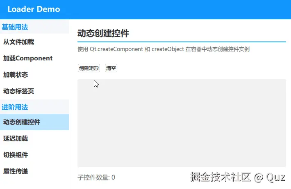
Task: Click the 进阶用法 section header
Action: click(x=15, y=107)
